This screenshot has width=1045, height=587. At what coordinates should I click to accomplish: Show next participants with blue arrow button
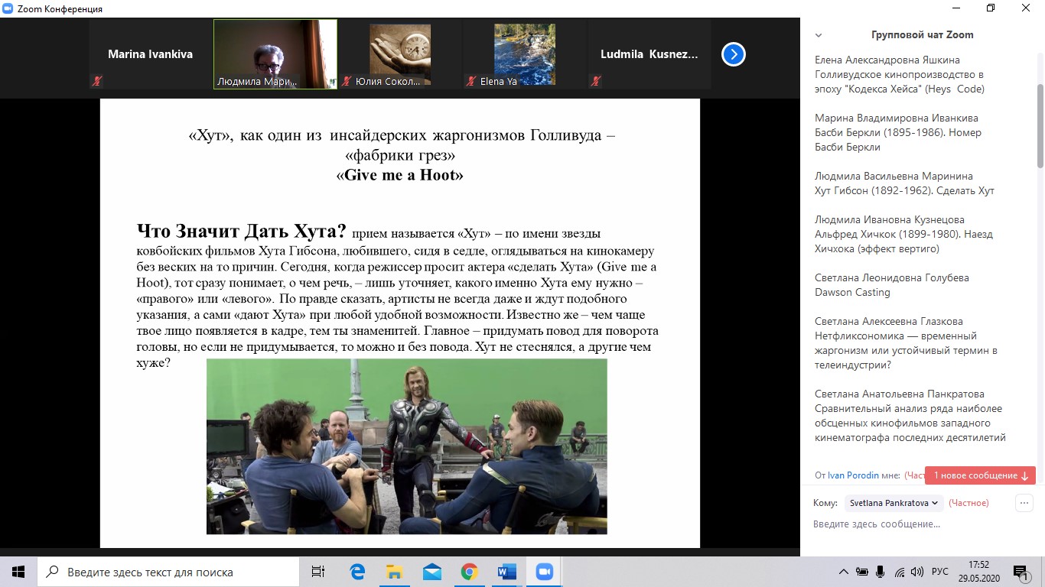[x=734, y=54]
